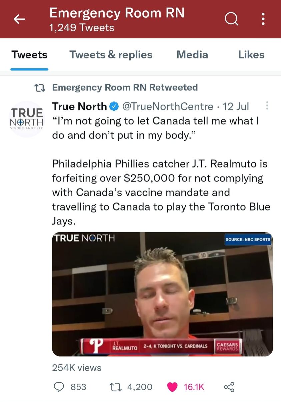The height and width of the screenshot is (402, 281).
Task: Reply to tweet via comment bubble icon
Action: coord(59,387)
